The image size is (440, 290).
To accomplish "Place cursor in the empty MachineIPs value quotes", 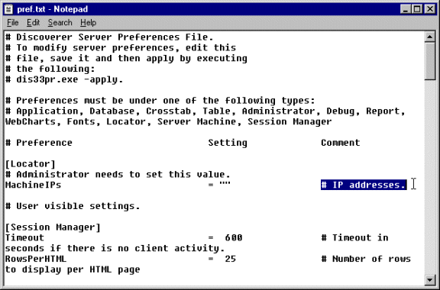I will tap(225, 184).
